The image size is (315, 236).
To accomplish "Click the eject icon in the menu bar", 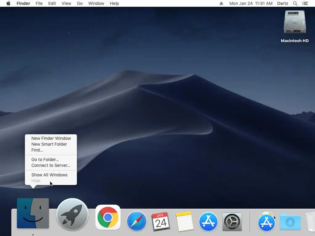I will coord(221,3).
